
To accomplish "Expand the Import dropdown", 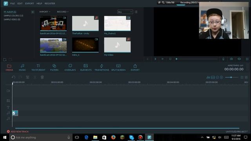I will (45, 12).
